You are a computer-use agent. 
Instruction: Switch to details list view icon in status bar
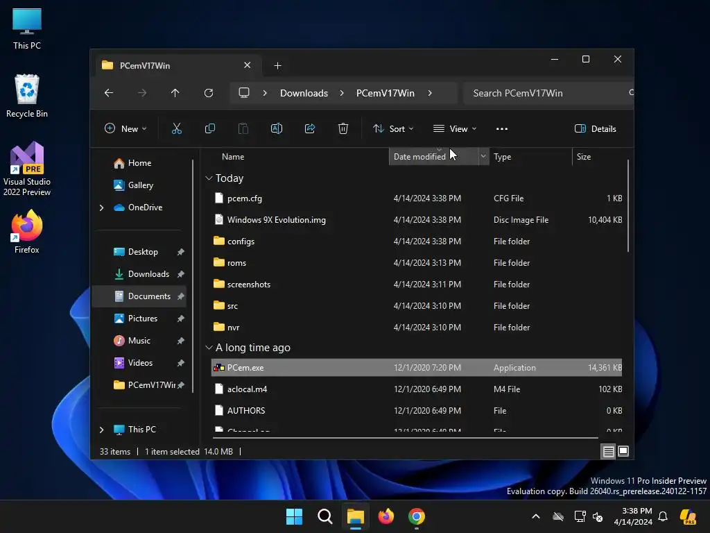(x=608, y=451)
